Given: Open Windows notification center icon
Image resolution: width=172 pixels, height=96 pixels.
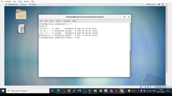Looking at the screenshot, I should point(168,91).
